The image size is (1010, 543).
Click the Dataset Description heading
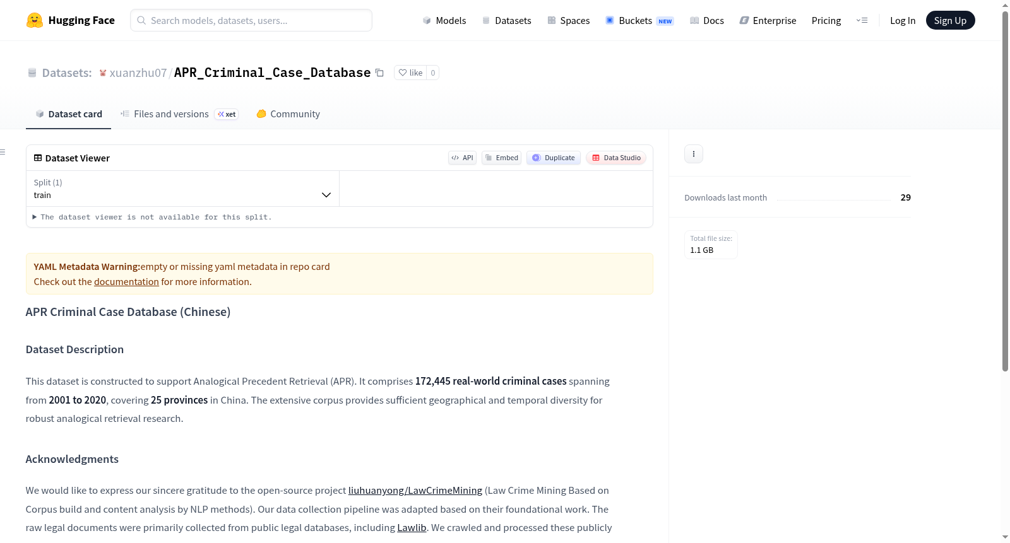point(74,349)
